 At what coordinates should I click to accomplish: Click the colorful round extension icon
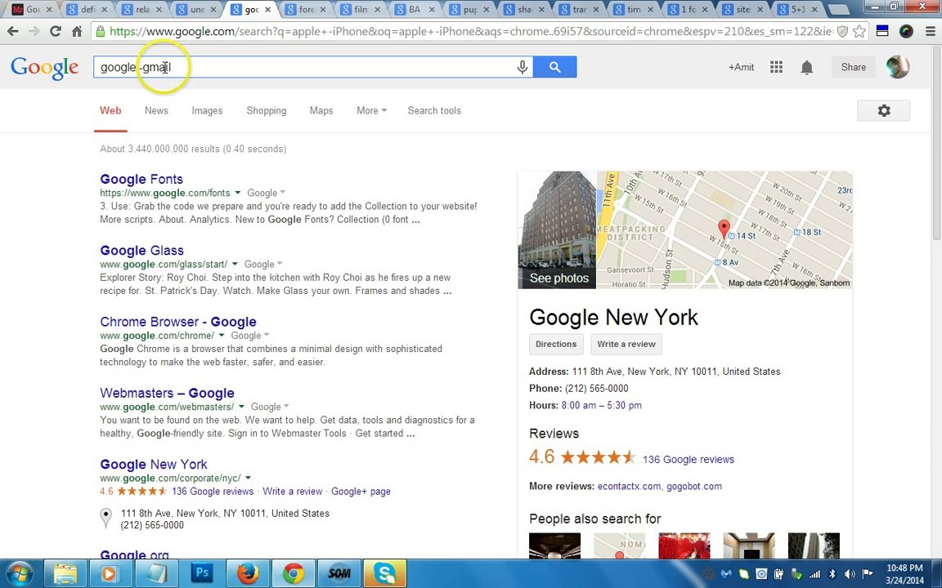pyautogui.click(x=906, y=32)
